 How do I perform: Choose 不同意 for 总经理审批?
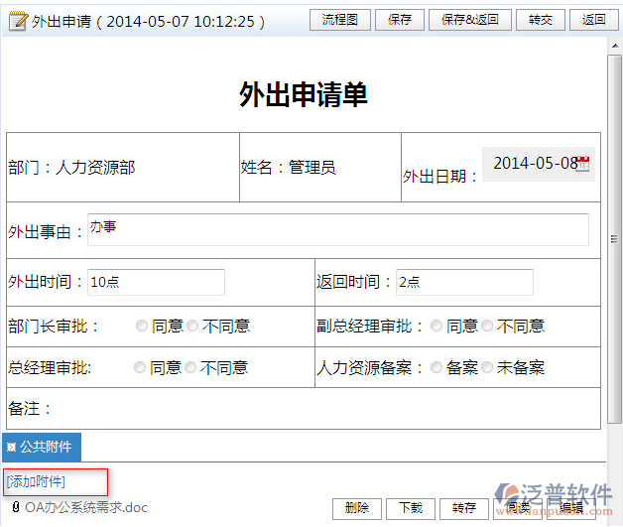(190, 368)
